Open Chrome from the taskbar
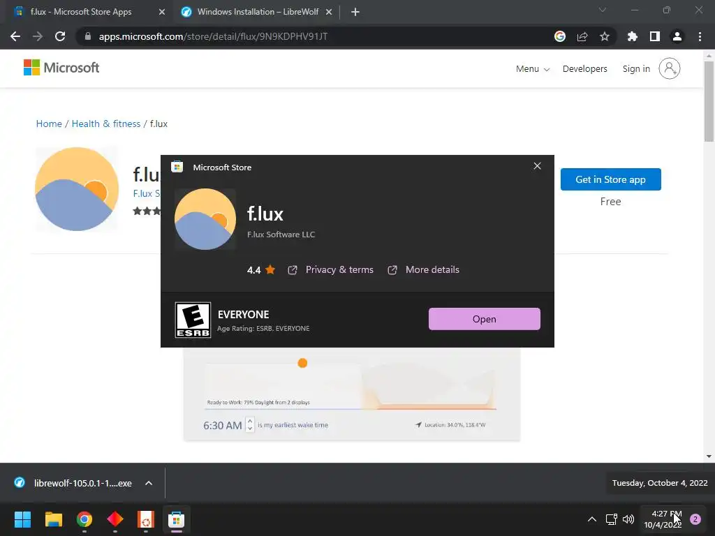The width and height of the screenshot is (715, 536). (x=84, y=519)
